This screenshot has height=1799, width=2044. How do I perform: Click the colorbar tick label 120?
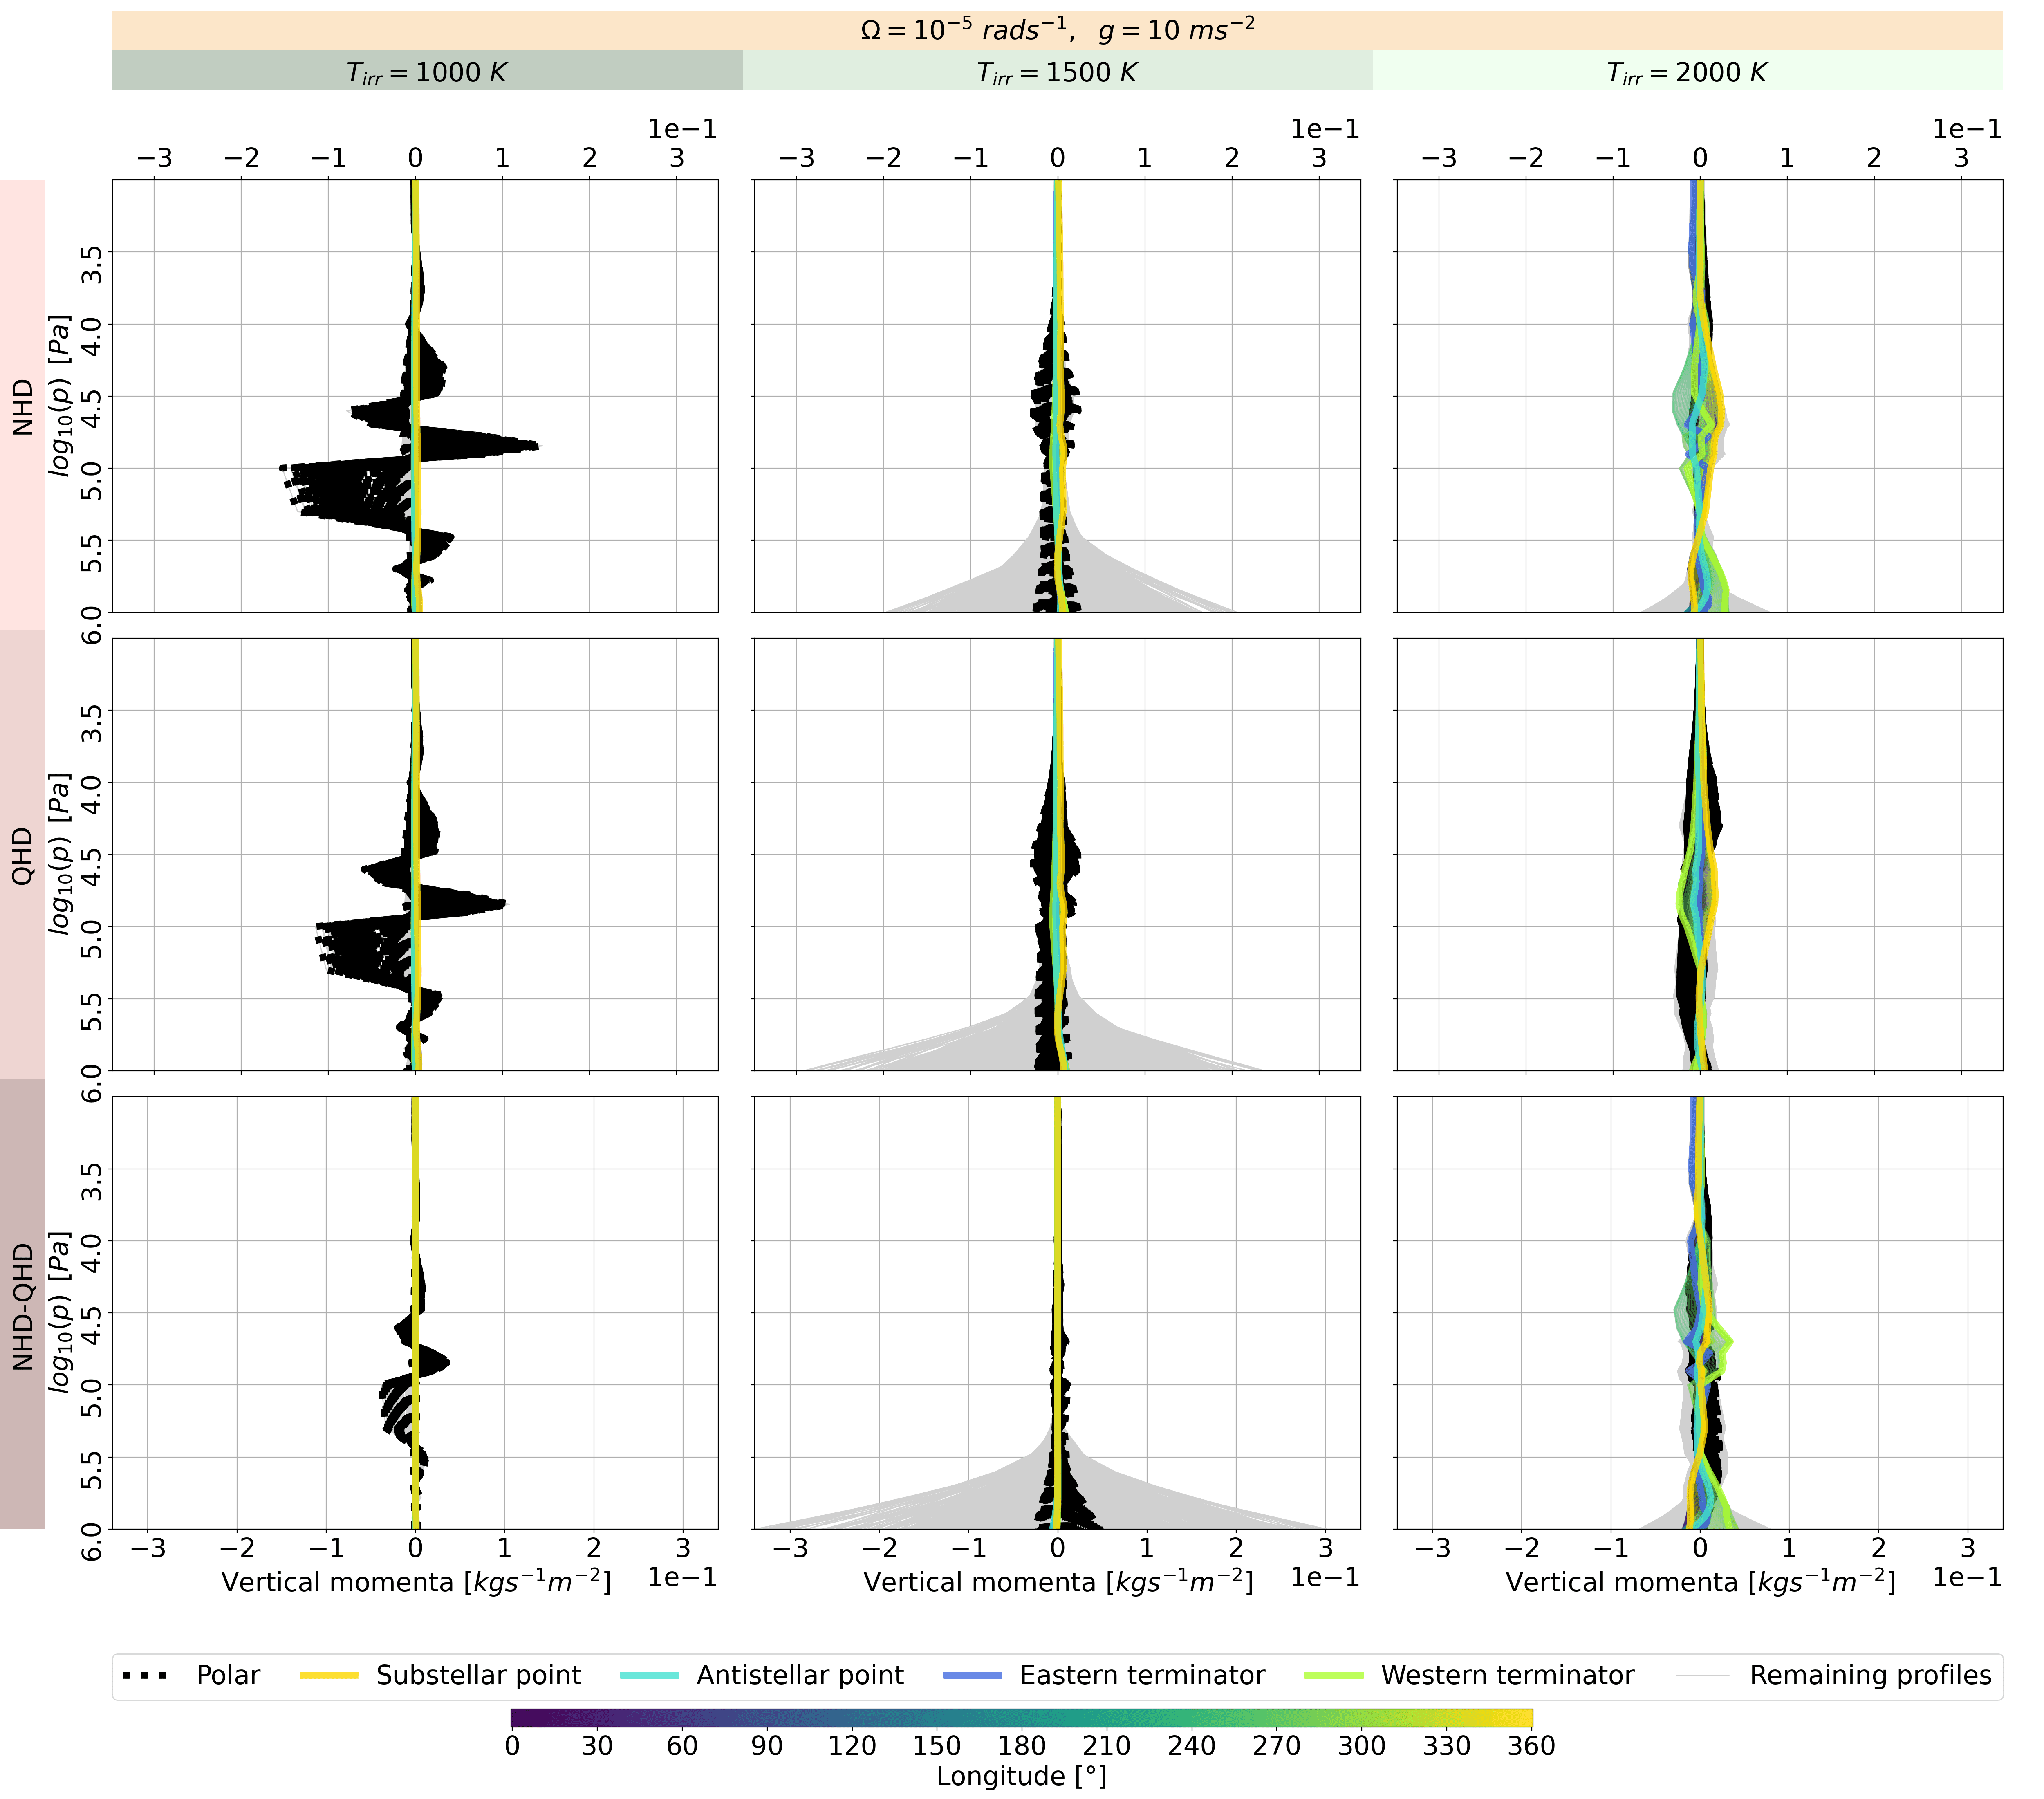[852, 1746]
